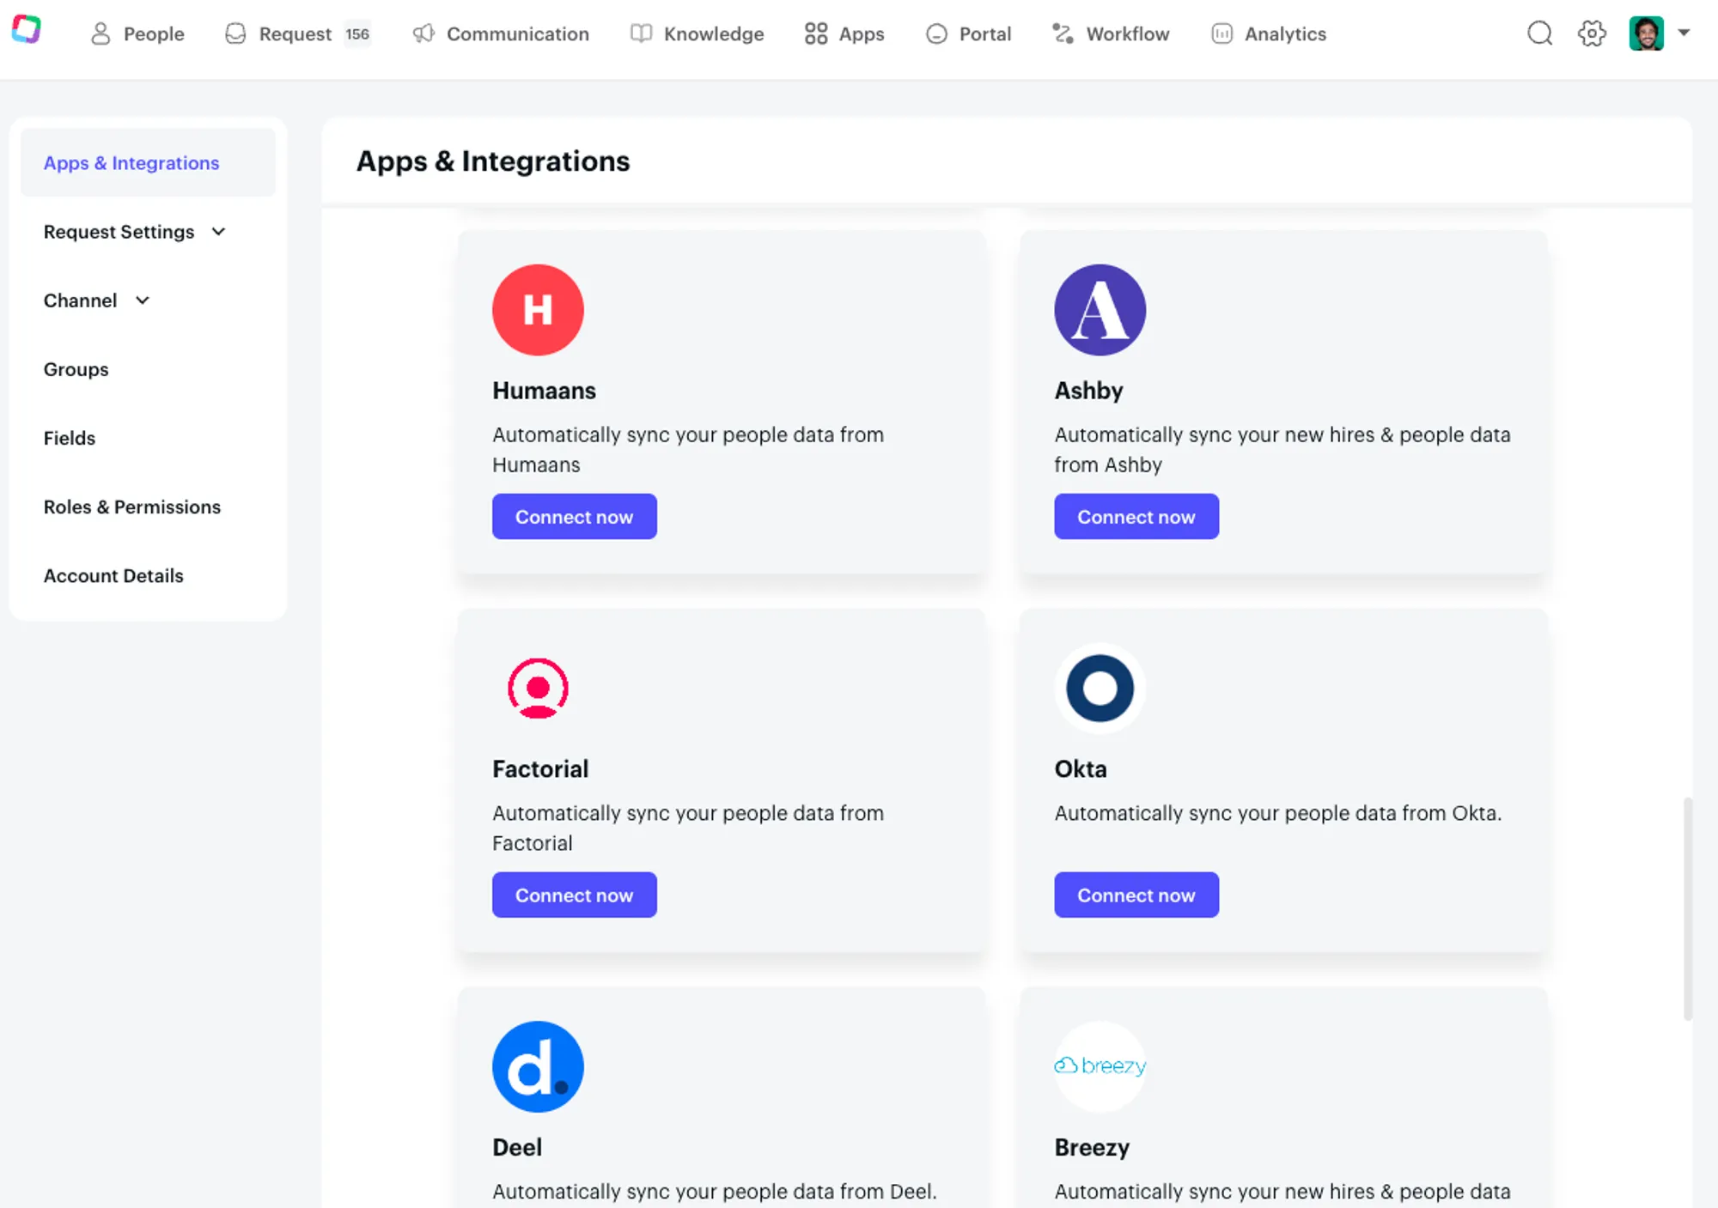Click the Ashby logo icon
The width and height of the screenshot is (1718, 1208).
click(1100, 310)
